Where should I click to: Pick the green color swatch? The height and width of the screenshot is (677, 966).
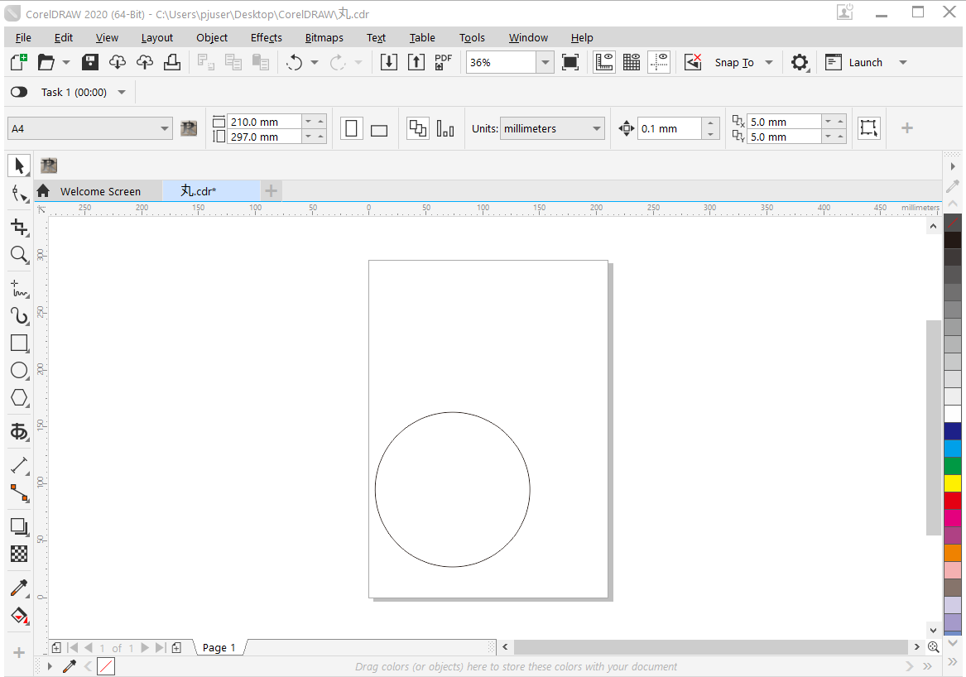point(953,466)
